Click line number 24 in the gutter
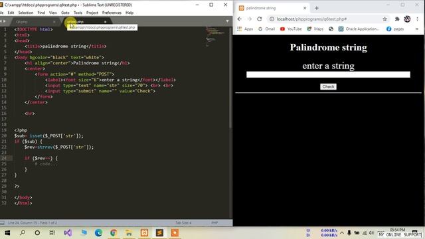 click(x=4, y=158)
